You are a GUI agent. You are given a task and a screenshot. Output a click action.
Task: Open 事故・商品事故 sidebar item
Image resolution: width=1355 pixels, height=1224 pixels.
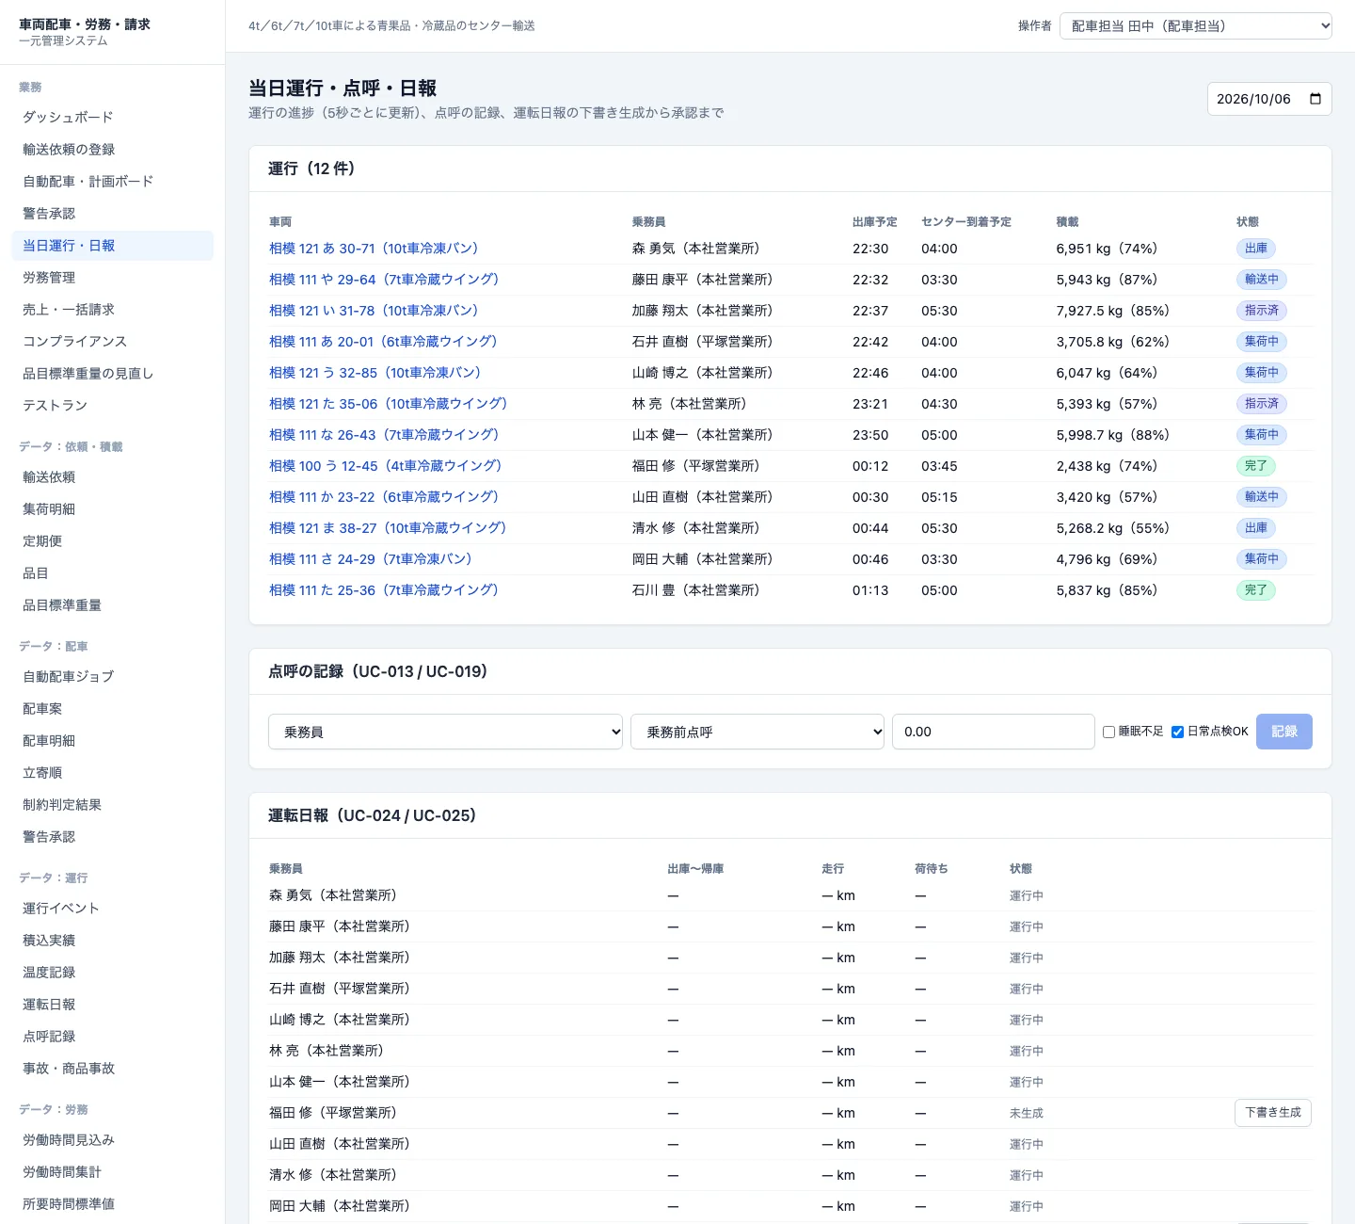[x=112, y=1069]
